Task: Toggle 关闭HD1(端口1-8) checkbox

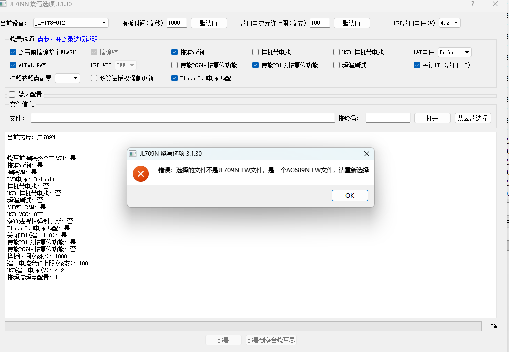Action: 417,65
